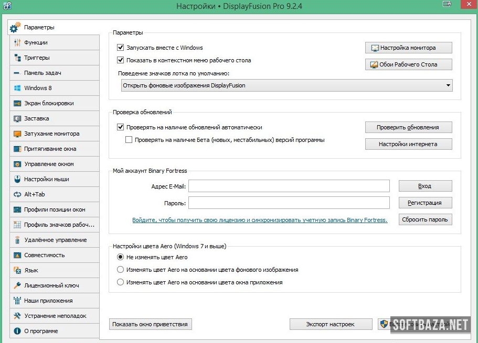This screenshot has height=343, width=478.
Task: Open the Устранение неполадок tools icon
Action: point(17,316)
